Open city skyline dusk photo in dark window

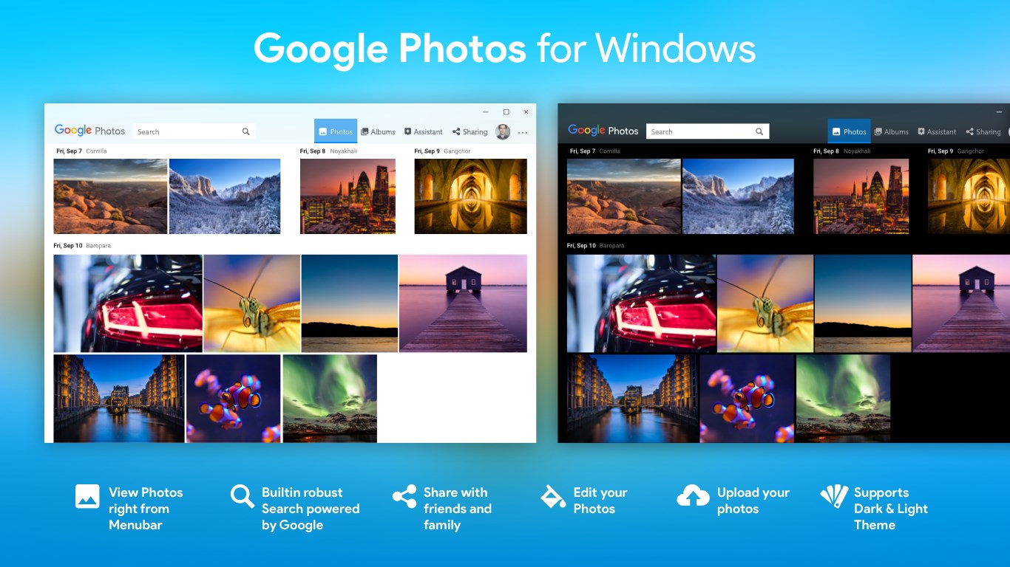861,196
